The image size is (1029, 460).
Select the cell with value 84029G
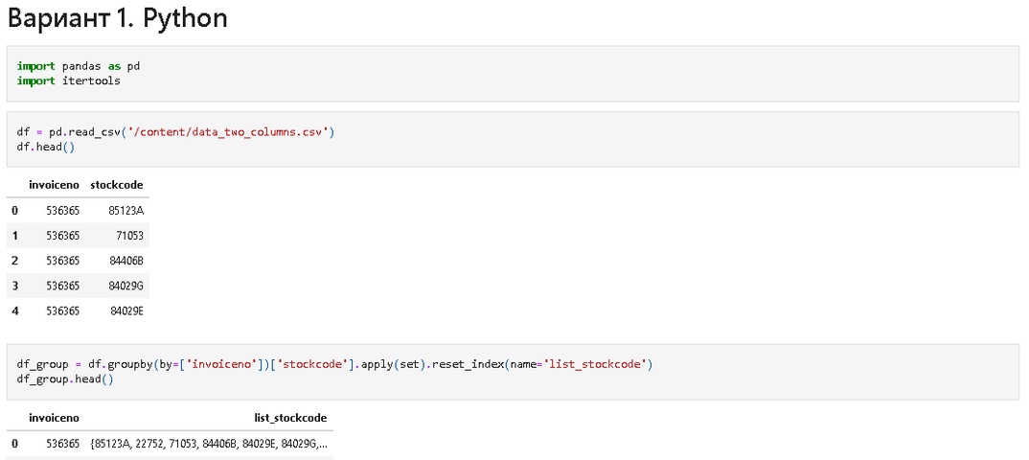126,286
